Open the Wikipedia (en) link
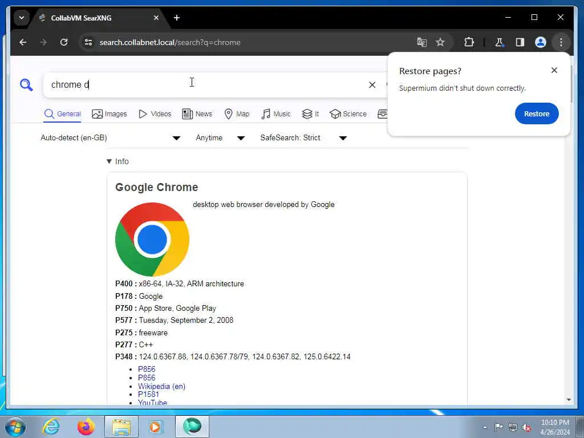 coord(161,386)
